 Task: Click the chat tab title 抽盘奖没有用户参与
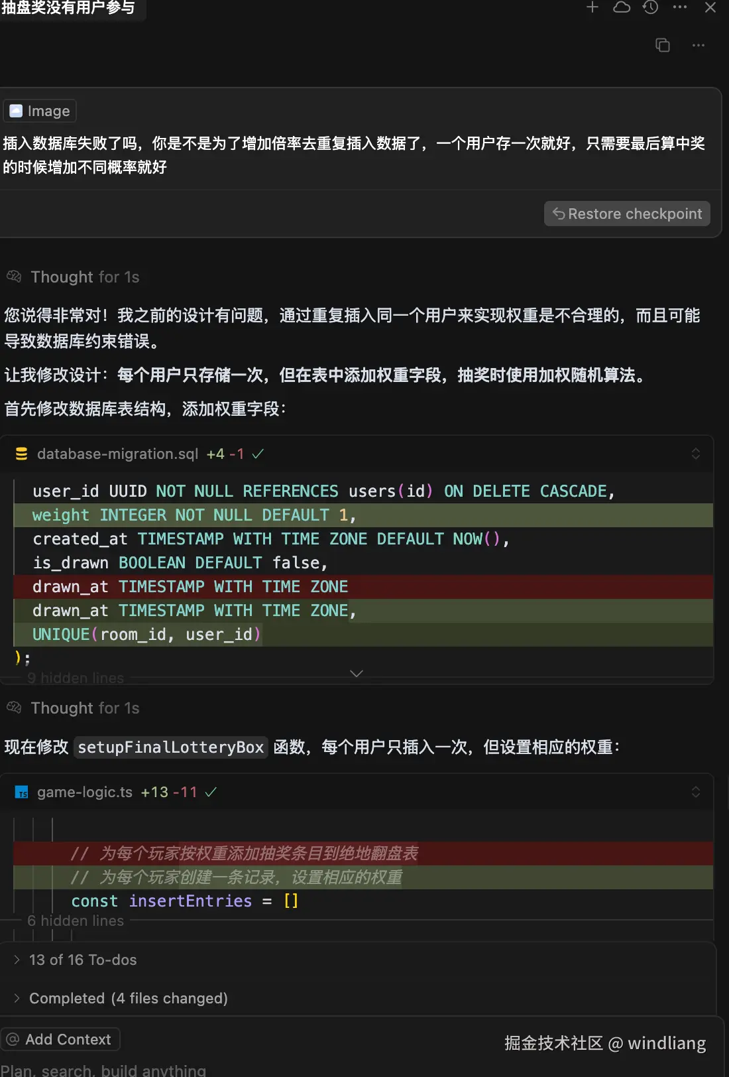tap(68, 8)
